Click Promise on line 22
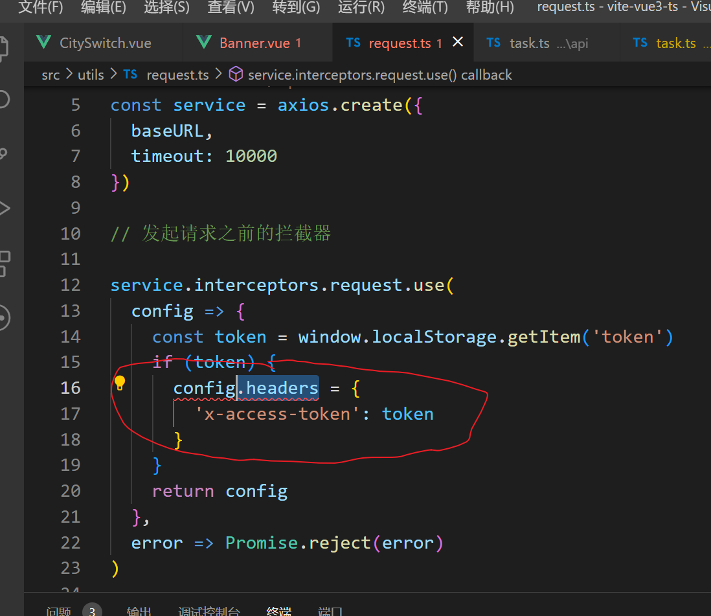The image size is (711, 616). tap(262, 543)
